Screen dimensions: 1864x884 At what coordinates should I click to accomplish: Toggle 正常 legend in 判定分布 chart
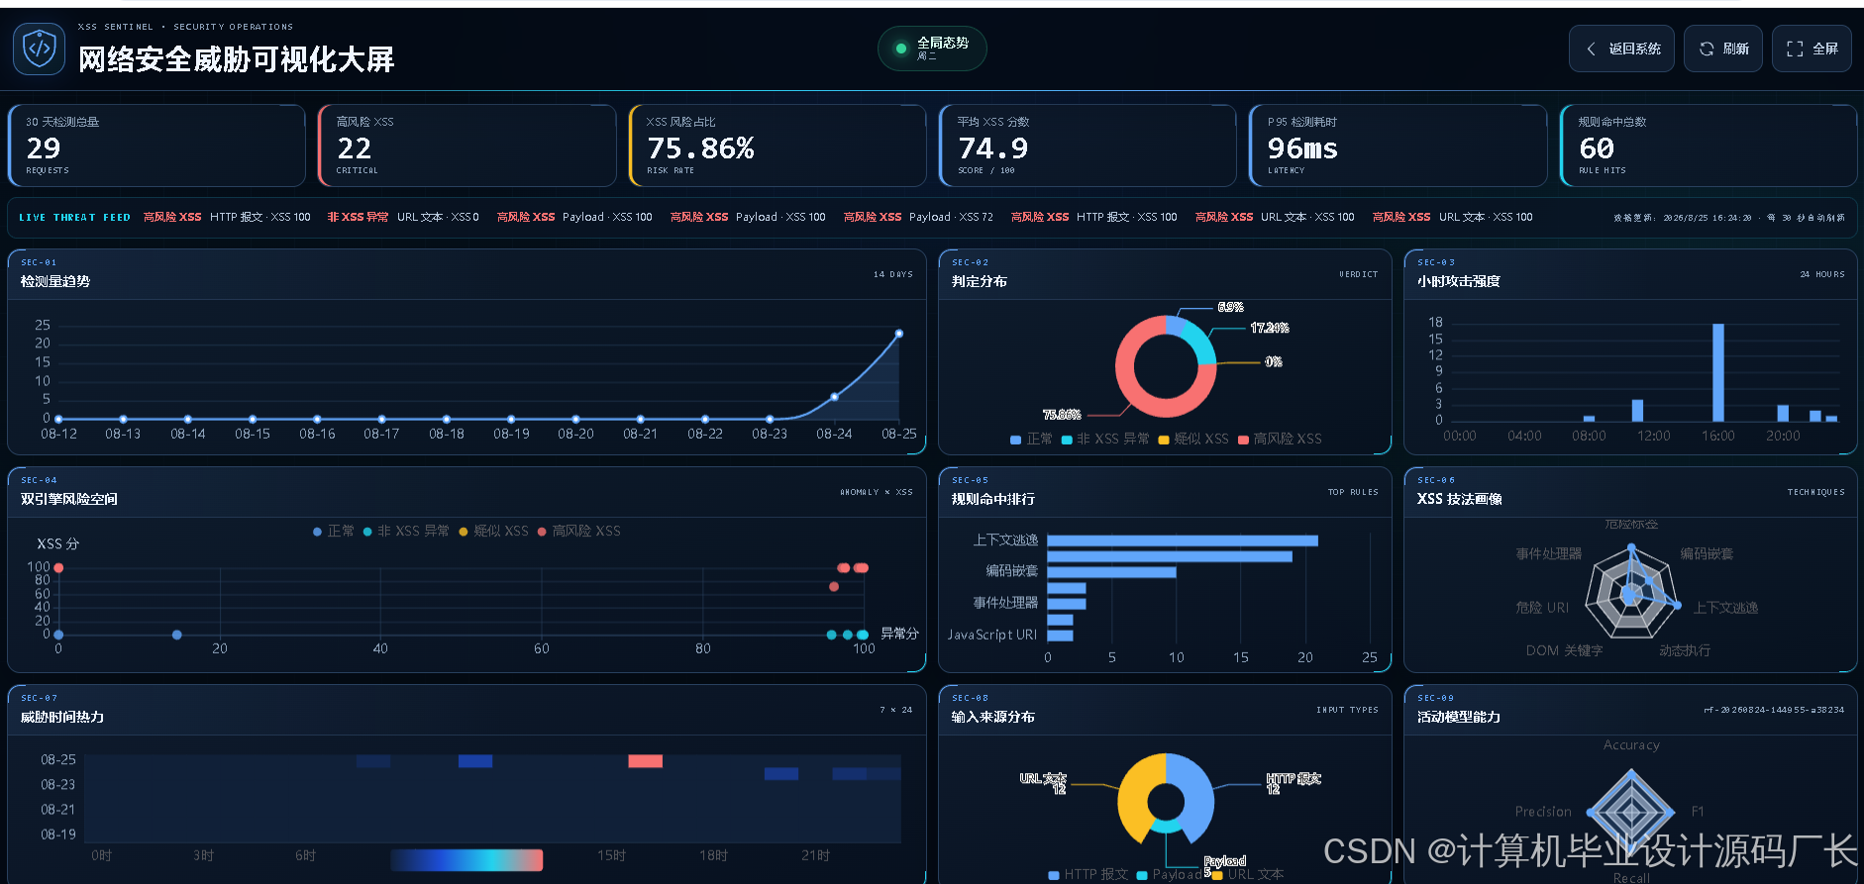1031,439
